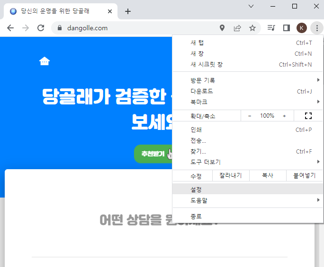The image size is (324, 267).
Task: Expand the 방문 기록 submenu
Action: (248, 80)
